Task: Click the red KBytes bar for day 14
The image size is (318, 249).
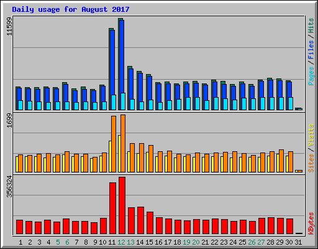Action: tap(140, 220)
